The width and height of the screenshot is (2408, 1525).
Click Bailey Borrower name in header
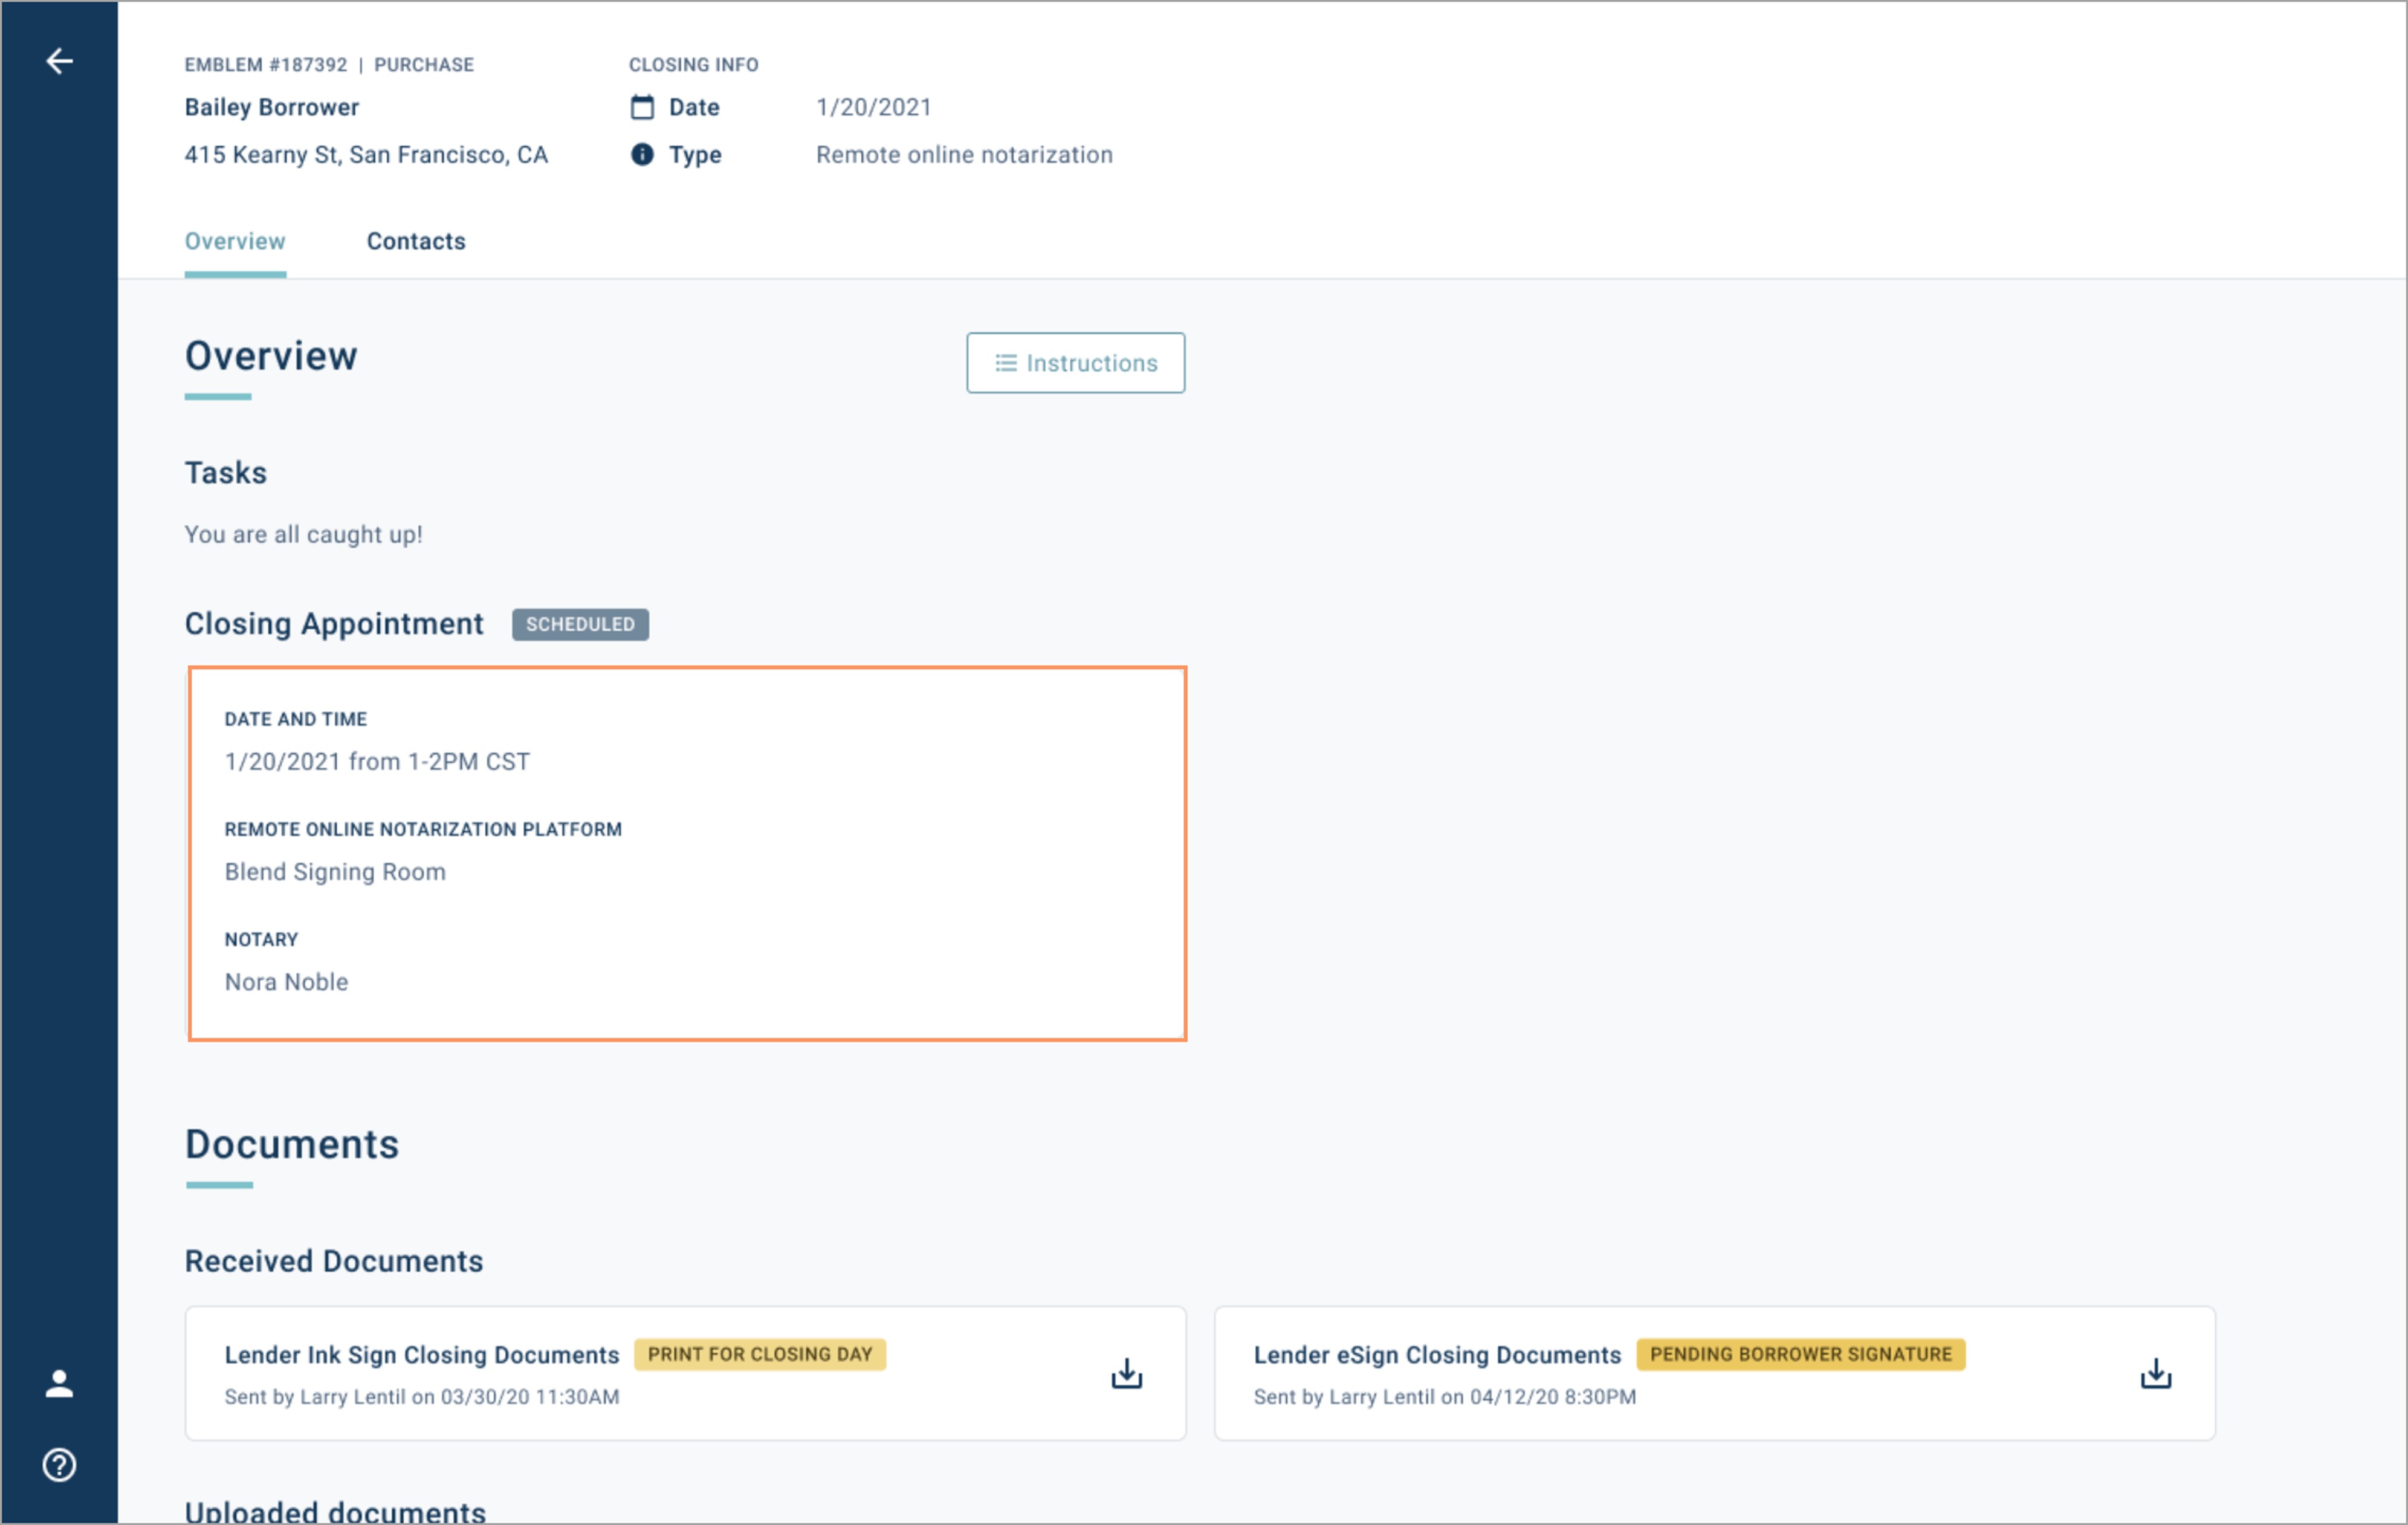[x=271, y=107]
